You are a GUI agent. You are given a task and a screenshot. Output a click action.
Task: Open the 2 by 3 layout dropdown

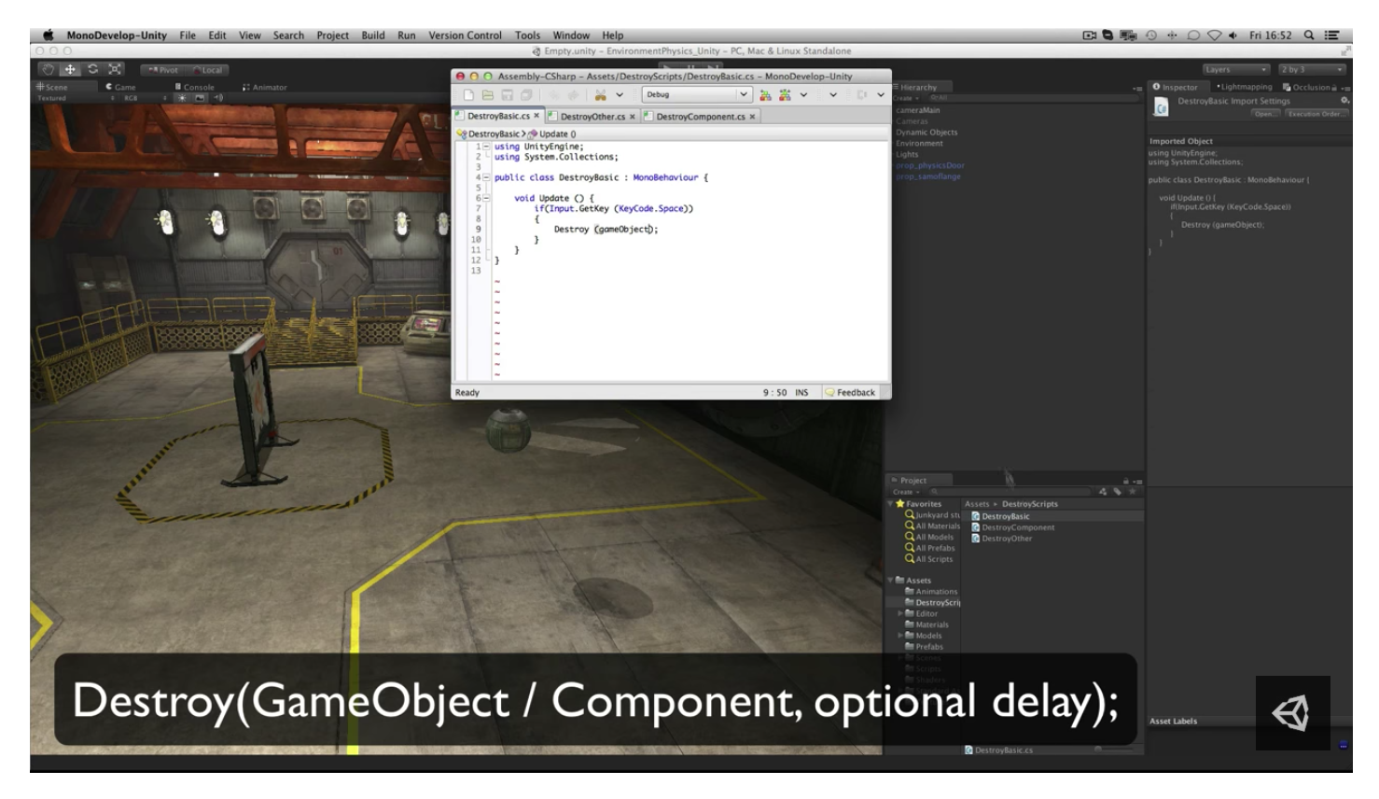point(1312,70)
